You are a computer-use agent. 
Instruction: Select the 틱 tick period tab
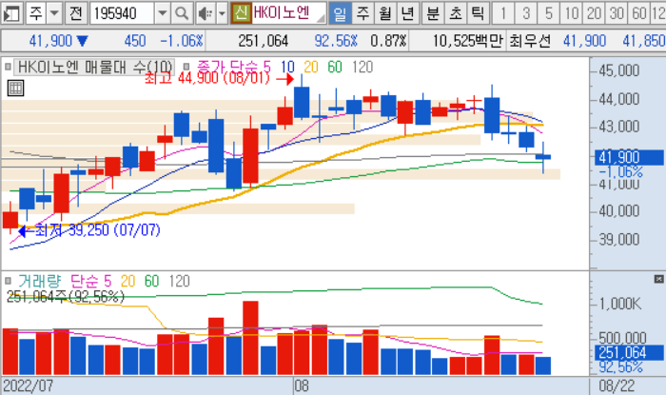(x=478, y=13)
